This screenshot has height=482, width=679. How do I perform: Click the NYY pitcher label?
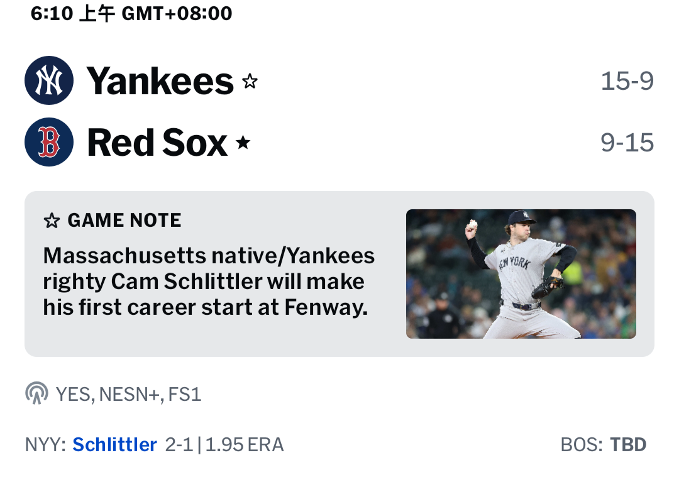(x=45, y=445)
